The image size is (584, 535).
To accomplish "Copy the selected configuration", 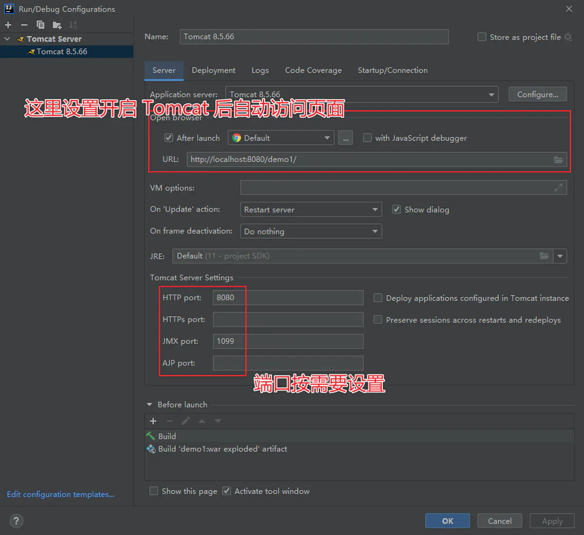I will point(40,25).
